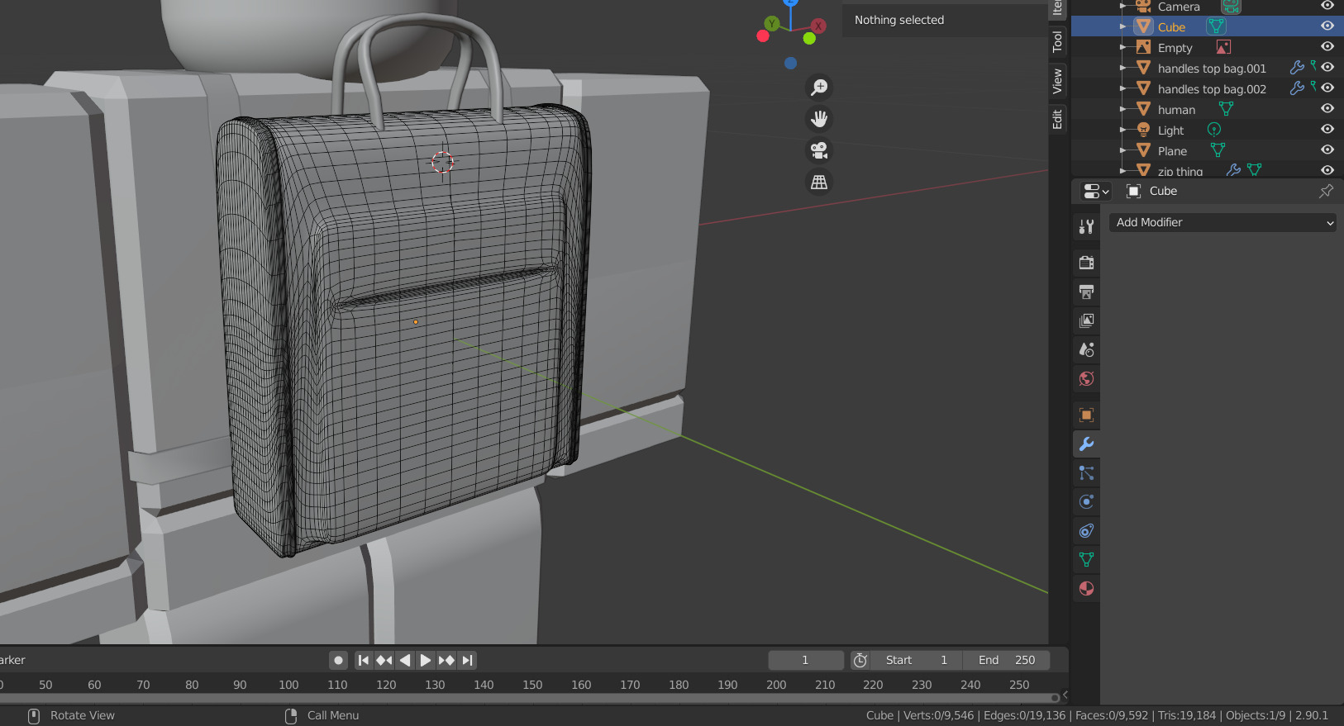The width and height of the screenshot is (1344, 726).
Task: Hide the human object via eye icon
Action: 1327,109
